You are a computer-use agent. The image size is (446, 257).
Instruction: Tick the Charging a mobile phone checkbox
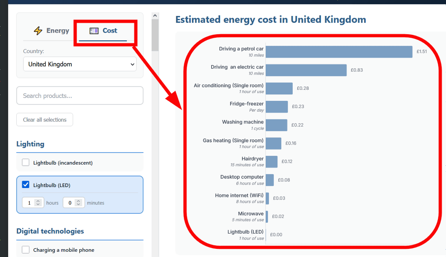[x=26, y=250]
